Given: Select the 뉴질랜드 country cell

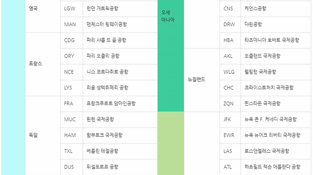Looking at the screenshot, I should [x=201, y=80].
